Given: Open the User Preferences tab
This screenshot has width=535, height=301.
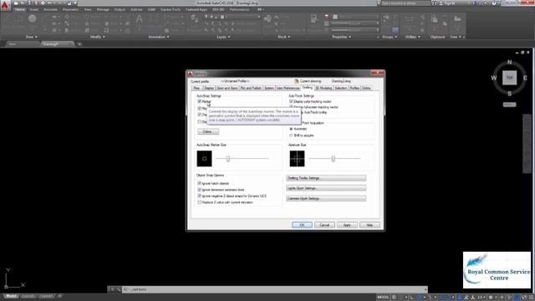Looking at the screenshot, I should pyautogui.click(x=288, y=88).
